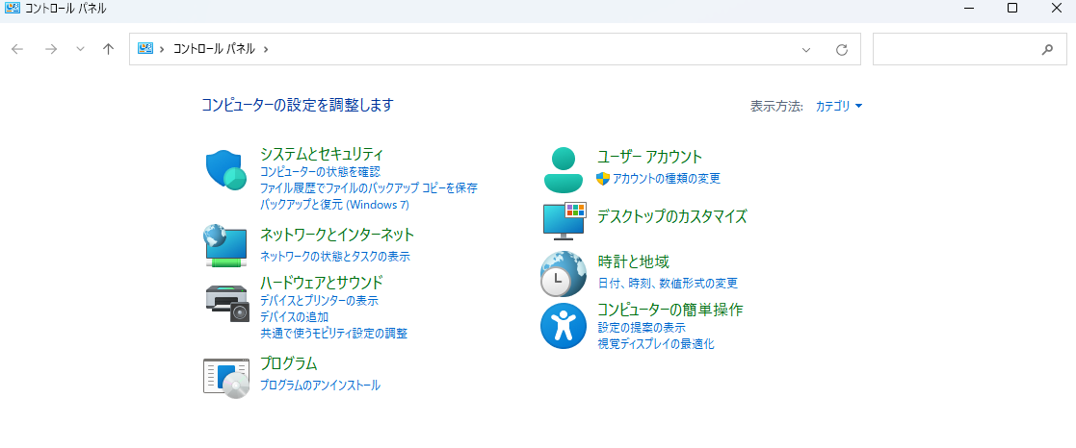Expand chevron after コントロール パネル in address bar
This screenshot has height=448, width=1076.
click(x=266, y=49)
